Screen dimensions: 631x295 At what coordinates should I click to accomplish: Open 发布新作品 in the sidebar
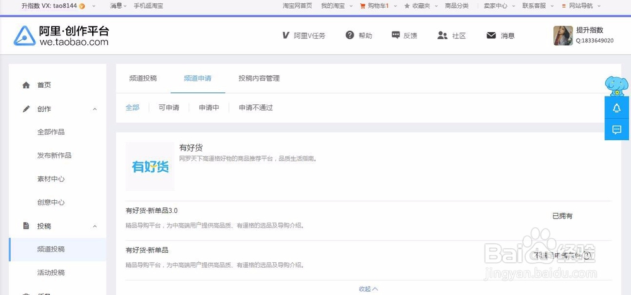pyautogui.click(x=54, y=155)
